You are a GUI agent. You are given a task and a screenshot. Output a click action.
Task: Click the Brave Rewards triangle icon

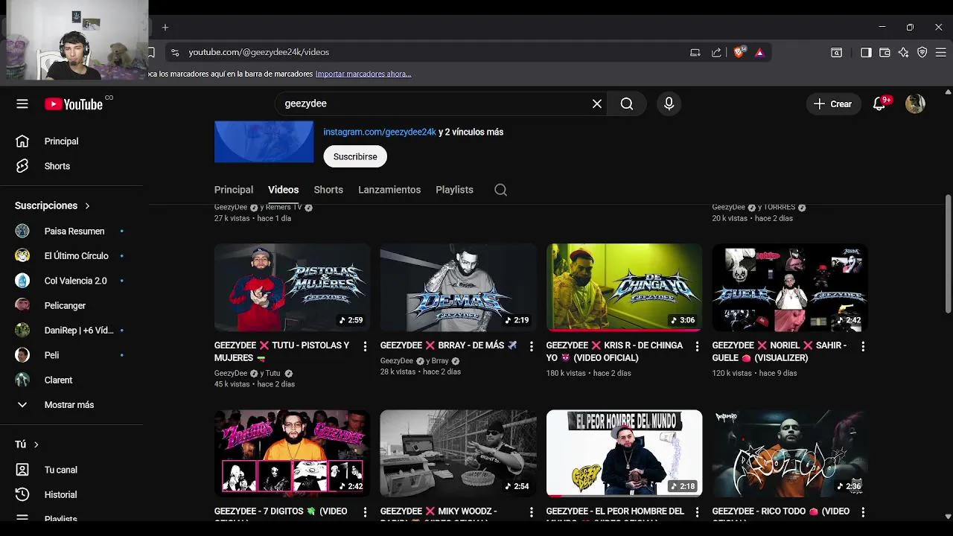coord(759,52)
